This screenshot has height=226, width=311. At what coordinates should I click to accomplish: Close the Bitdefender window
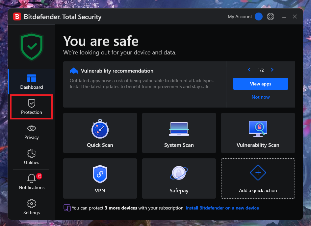click(x=295, y=16)
